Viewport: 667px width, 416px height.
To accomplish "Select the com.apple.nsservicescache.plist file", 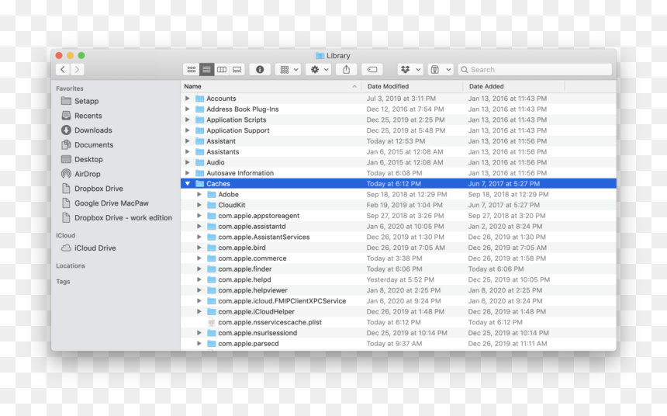I will click(x=399, y=322).
